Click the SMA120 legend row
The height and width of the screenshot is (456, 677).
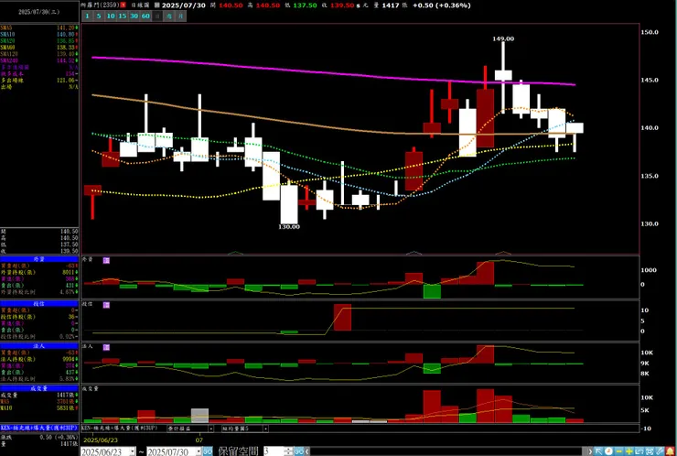[x=39, y=54]
